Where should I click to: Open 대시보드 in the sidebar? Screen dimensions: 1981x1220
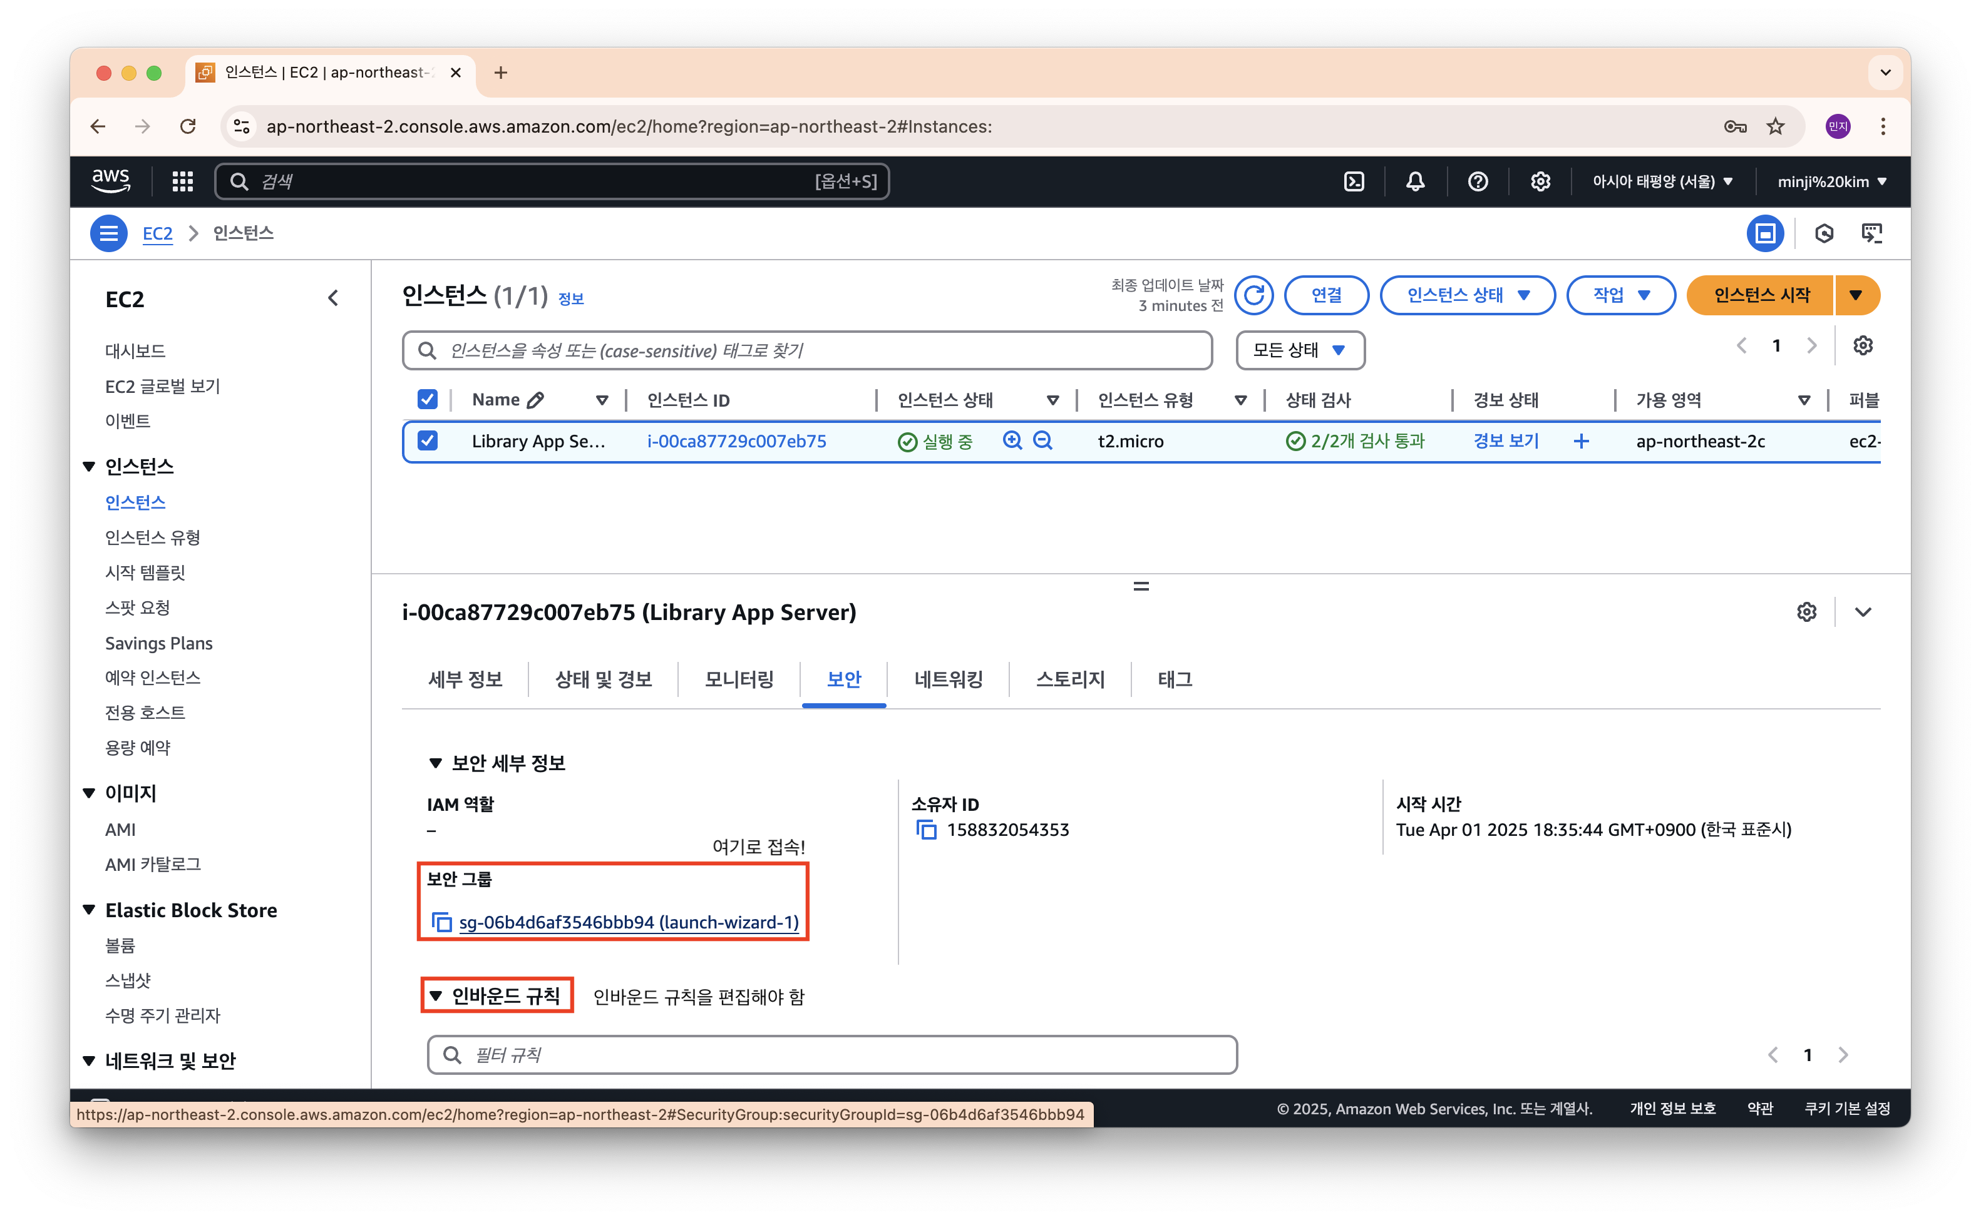[x=136, y=351]
